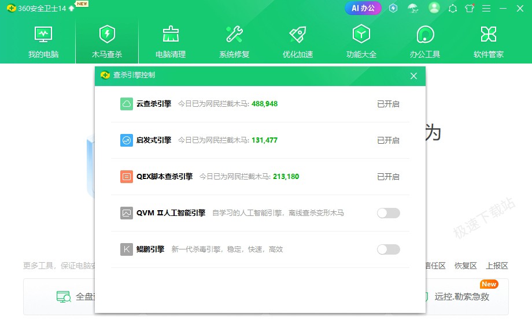Switch to the 电脑清理 tab
The image size is (532, 332).
171,42
